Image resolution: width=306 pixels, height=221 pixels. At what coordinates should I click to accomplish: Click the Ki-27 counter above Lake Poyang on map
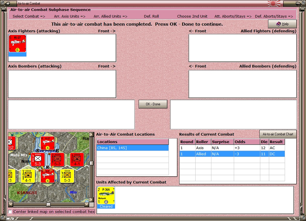pos(48,143)
